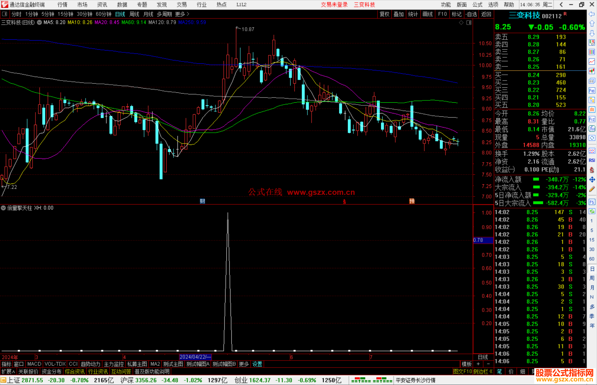Image resolution: width=597 pixels, height=385 pixels.
Task: Click the f(x) formula icon in sidebar
Action: pyautogui.click(x=592, y=129)
